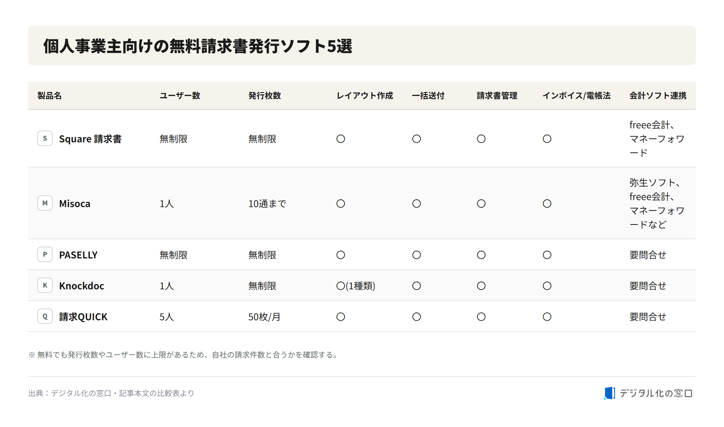Click the 請求書管理 circle mark for PASELLY

click(x=481, y=255)
